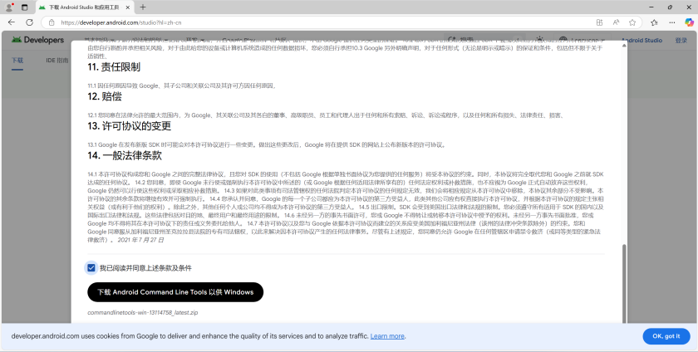698x352 pixels.
Task: Uncheck the agree to terms checkbox
Action: (x=91, y=267)
